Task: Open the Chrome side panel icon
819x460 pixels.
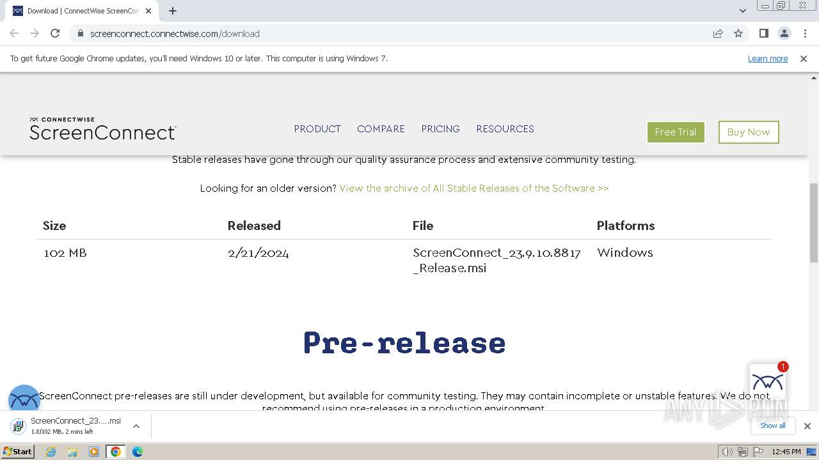Action: (x=763, y=33)
